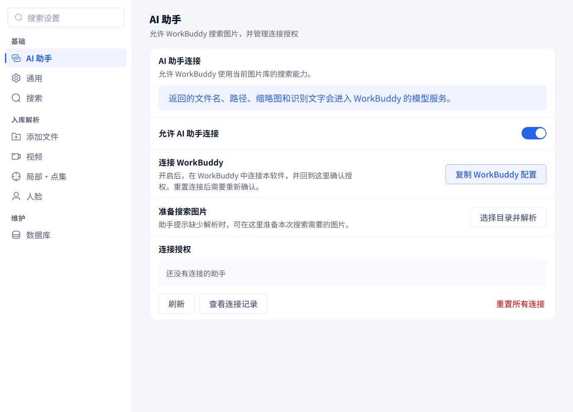Go to 添加文件 settings
This screenshot has width=573, height=412.
[66, 137]
